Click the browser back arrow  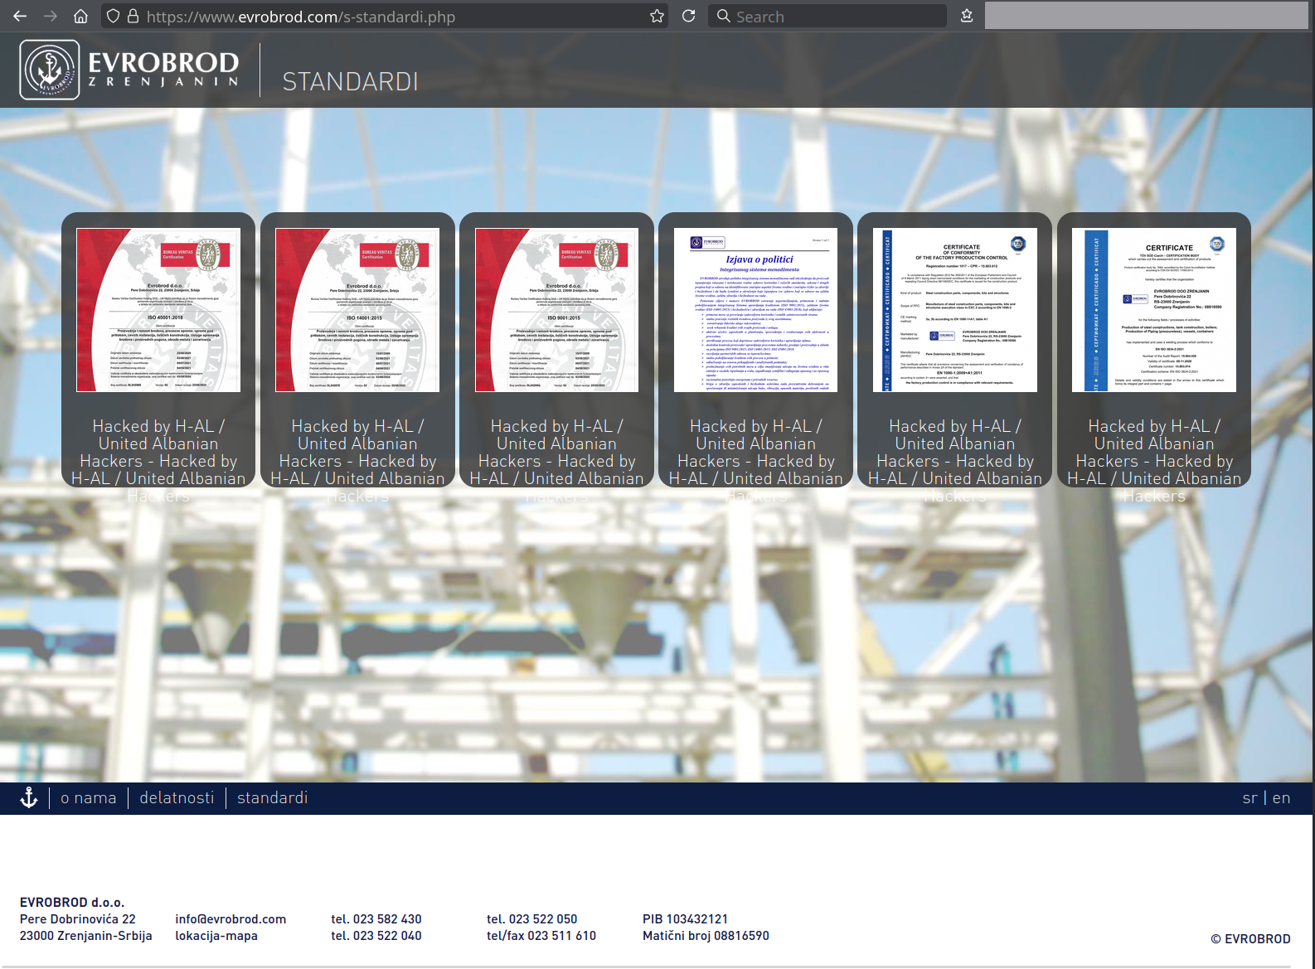pyautogui.click(x=21, y=16)
